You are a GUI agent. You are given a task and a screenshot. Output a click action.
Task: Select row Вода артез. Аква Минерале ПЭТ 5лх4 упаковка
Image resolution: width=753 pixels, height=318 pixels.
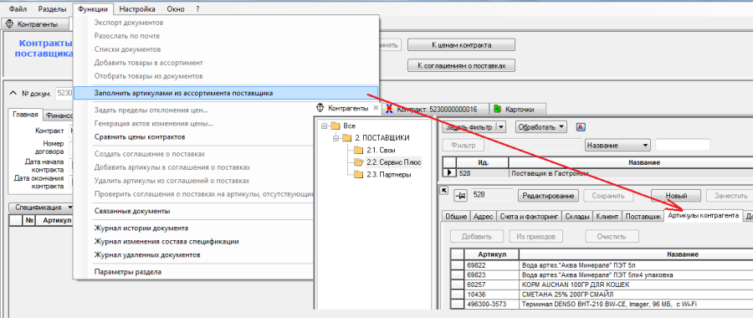click(602, 274)
